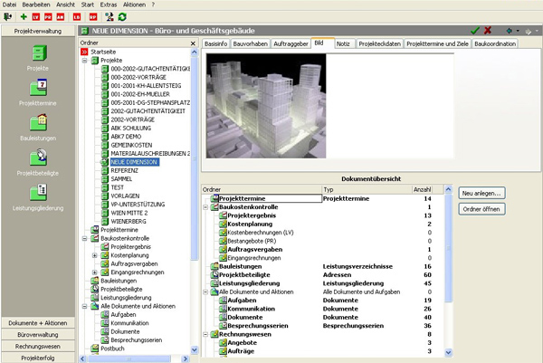Expand the Eingangsrechnungen tree node

pos(95,272)
